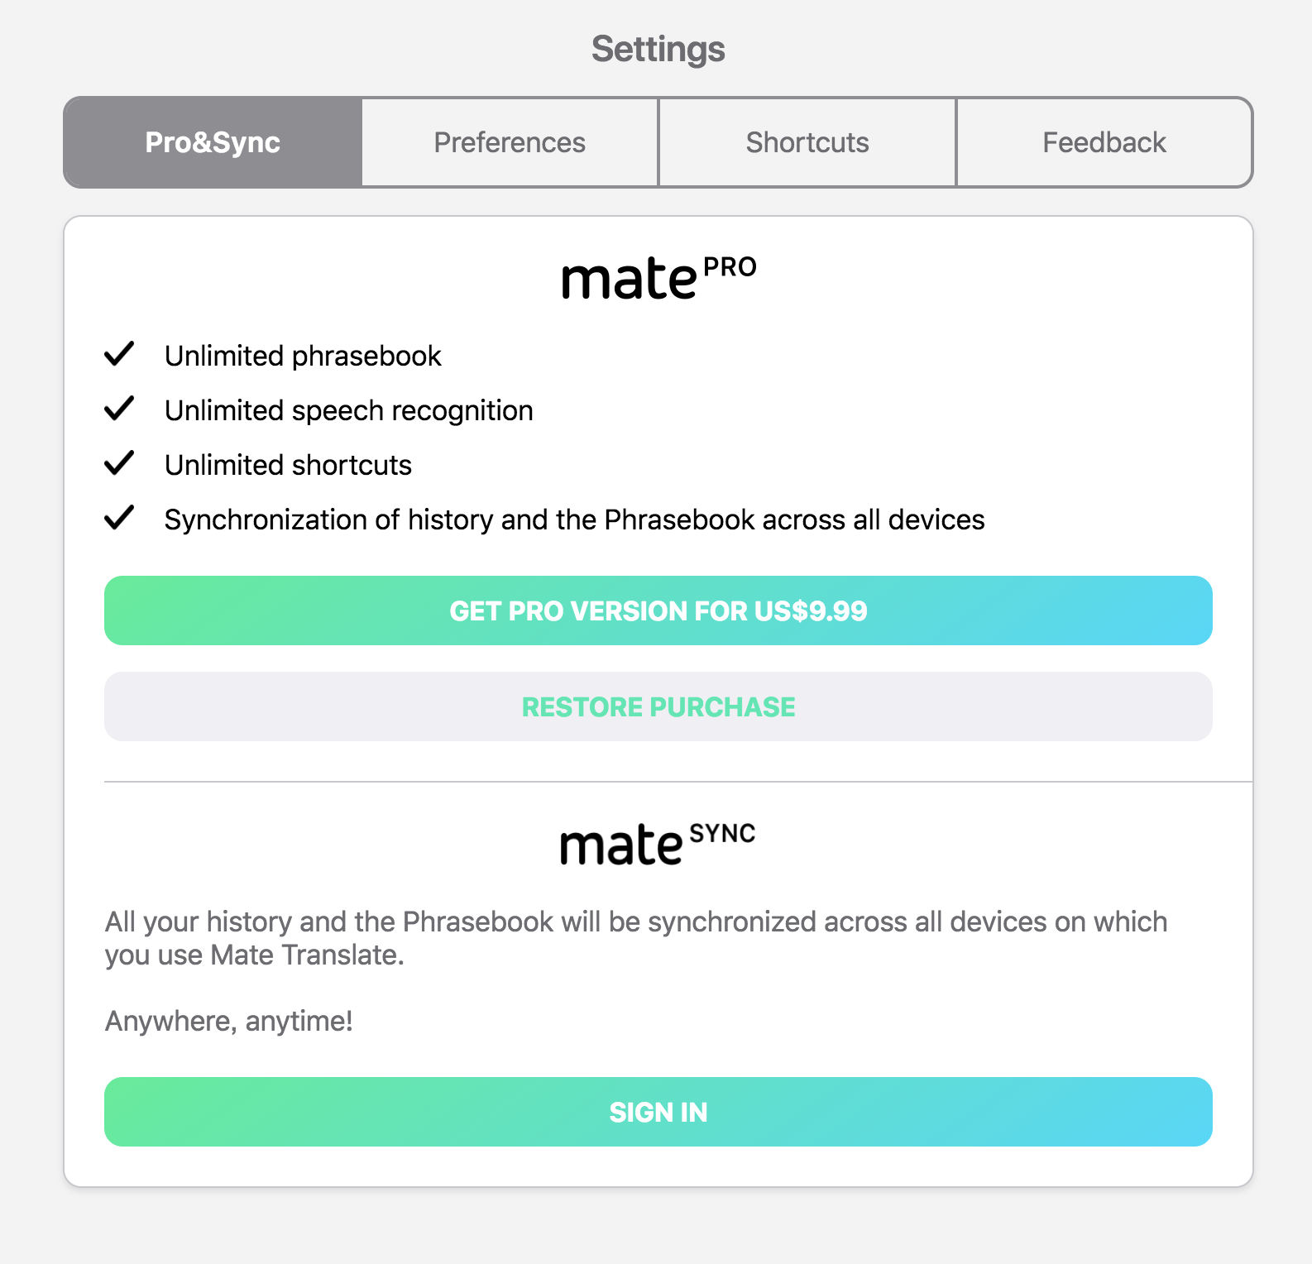The height and width of the screenshot is (1264, 1312).
Task: Open the Pro&Sync tab
Action: click(x=213, y=142)
